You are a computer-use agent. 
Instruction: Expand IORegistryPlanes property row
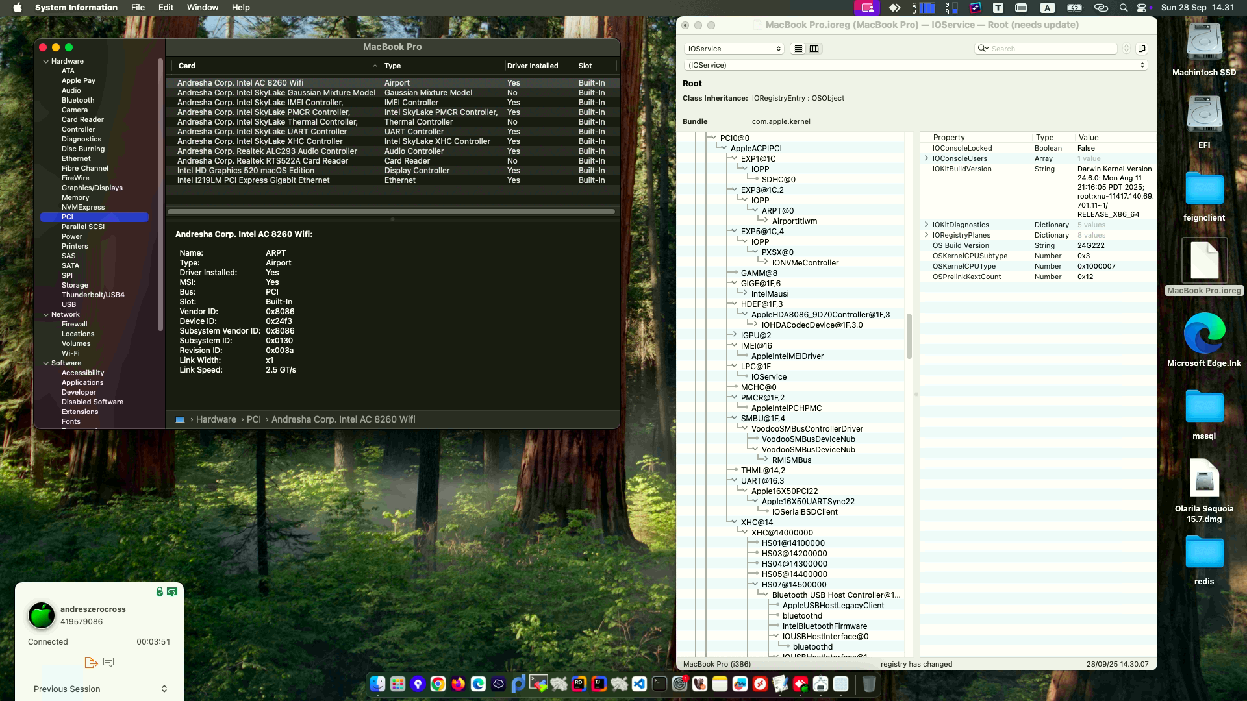point(927,235)
